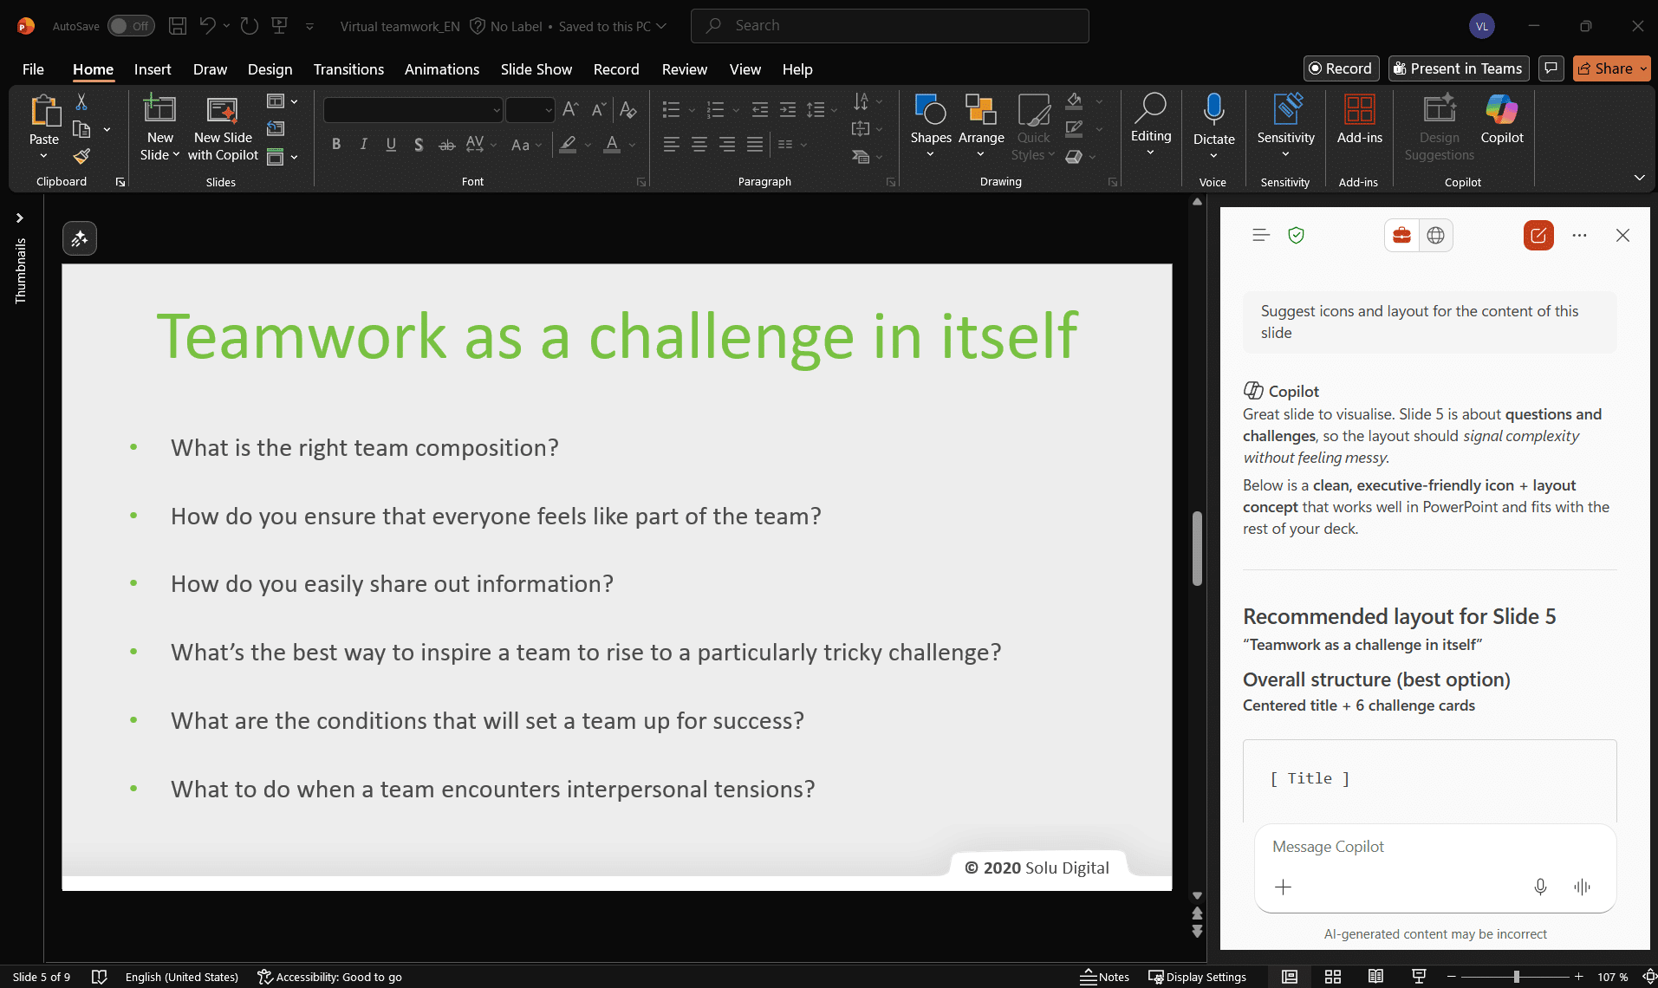The image size is (1658, 988).
Task: Click the Format Painter icon
Action: [81, 156]
